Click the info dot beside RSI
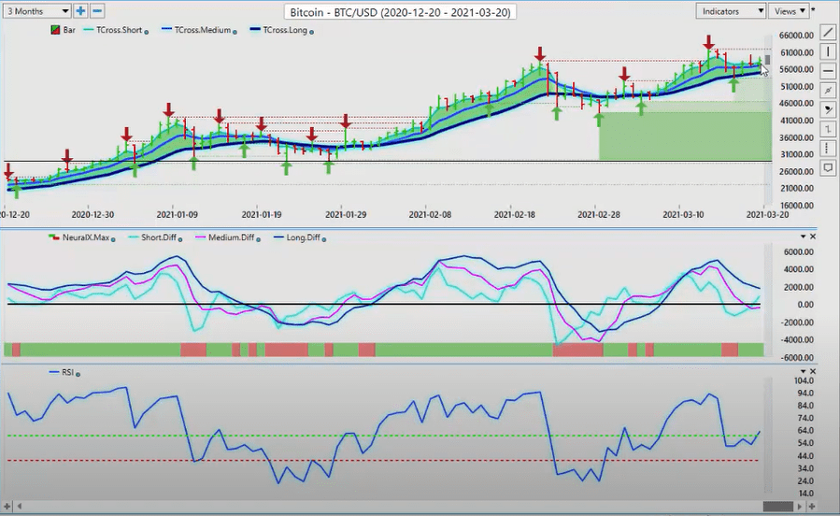 78,374
